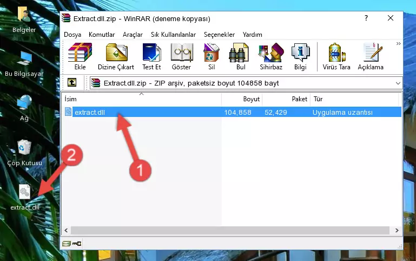Select the Belgeler desktop icon

tap(24, 20)
